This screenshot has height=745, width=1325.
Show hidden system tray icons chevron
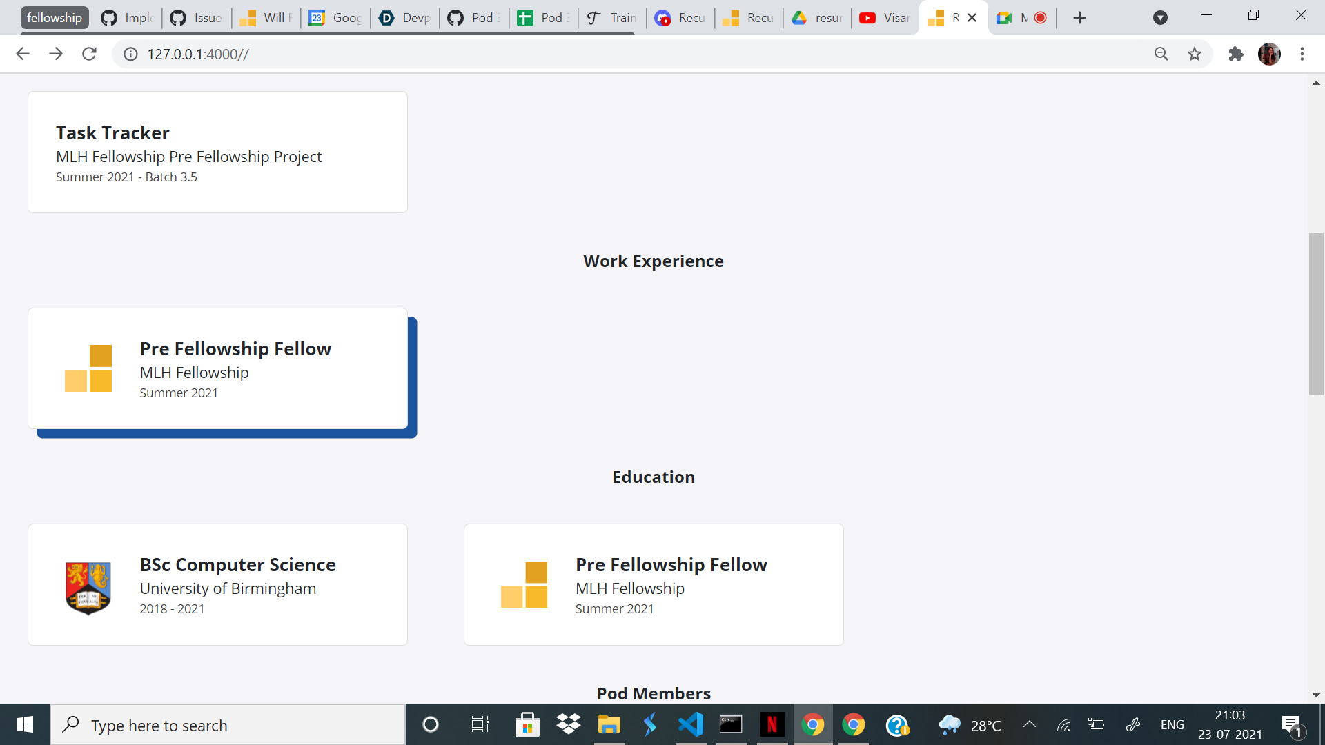point(1029,724)
